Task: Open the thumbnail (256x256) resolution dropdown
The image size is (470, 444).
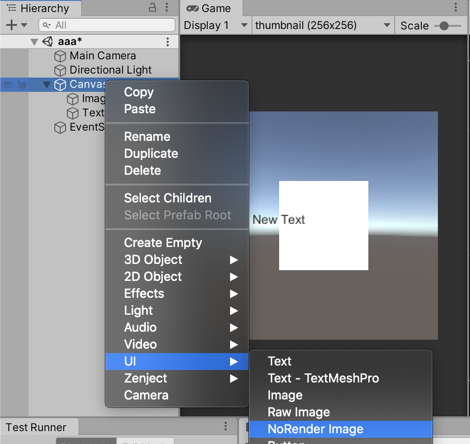Action: pos(323,25)
